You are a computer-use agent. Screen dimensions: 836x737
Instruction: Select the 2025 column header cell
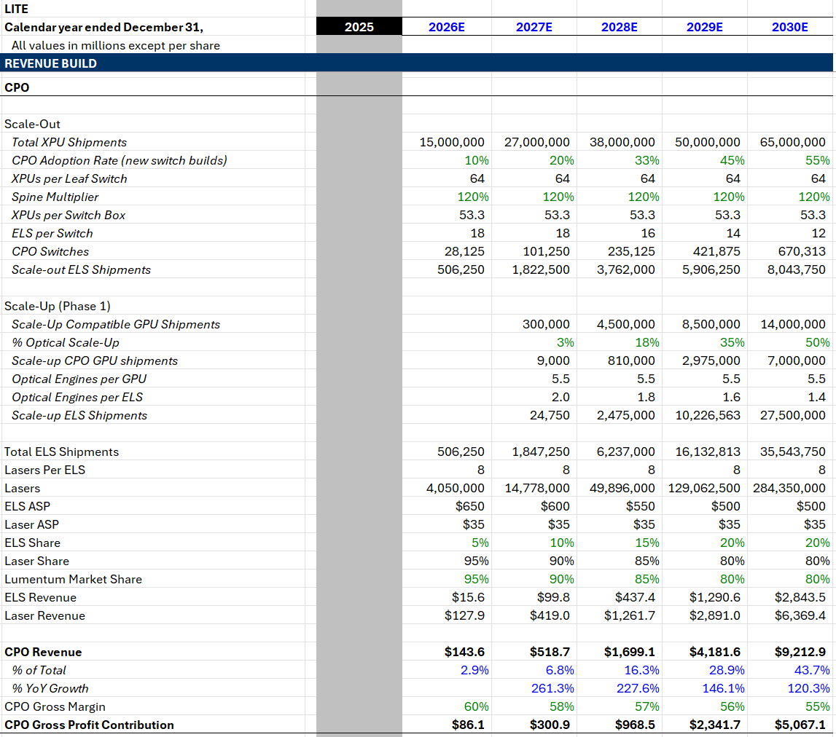[x=359, y=27]
